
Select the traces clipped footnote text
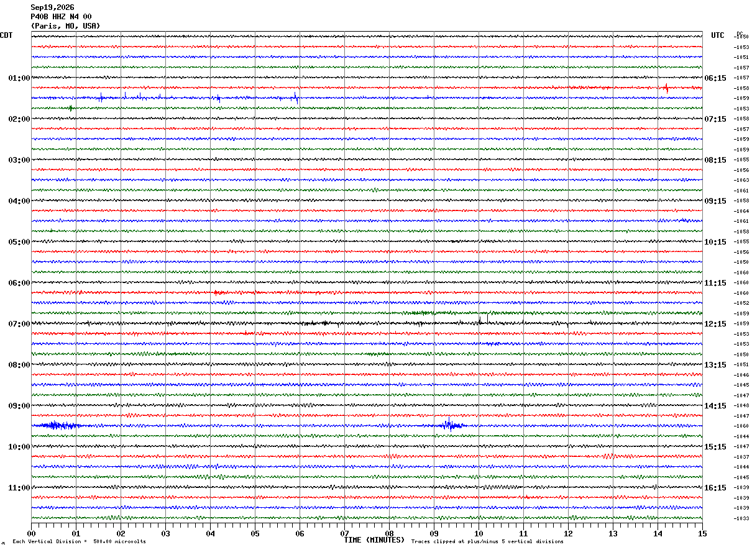point(488,542)
